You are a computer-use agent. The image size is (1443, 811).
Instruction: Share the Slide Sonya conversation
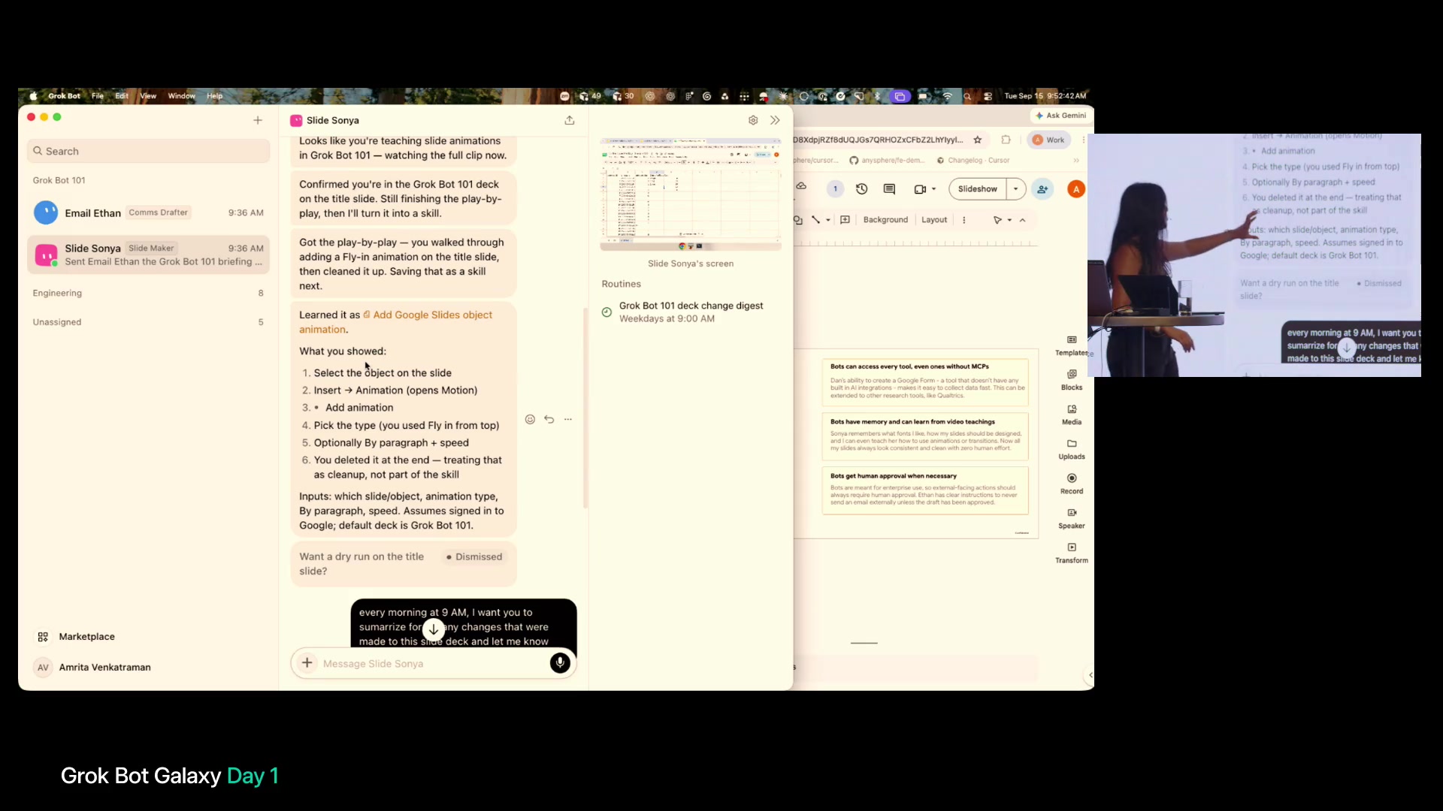point(570,120)
